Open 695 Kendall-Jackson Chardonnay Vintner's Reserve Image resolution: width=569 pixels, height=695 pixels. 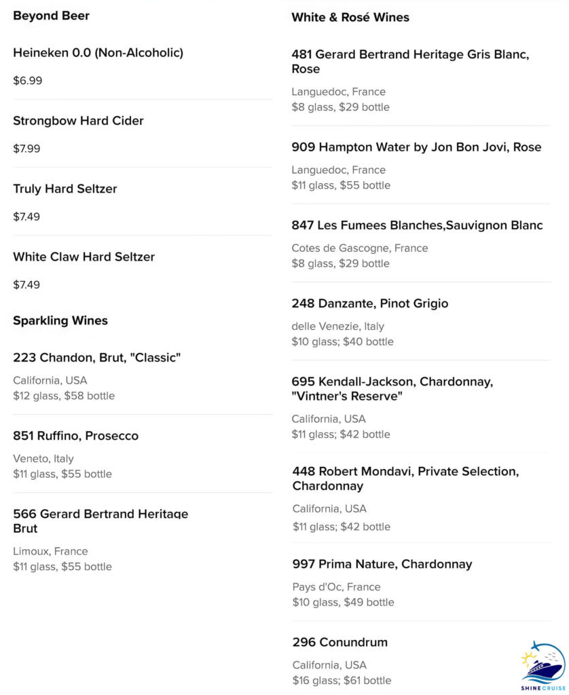[392, 389]
